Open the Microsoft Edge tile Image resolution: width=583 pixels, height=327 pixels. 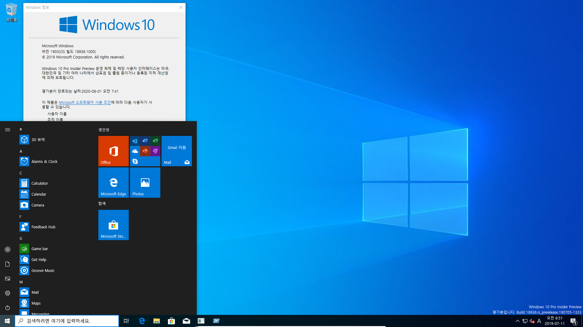(114, 183)
